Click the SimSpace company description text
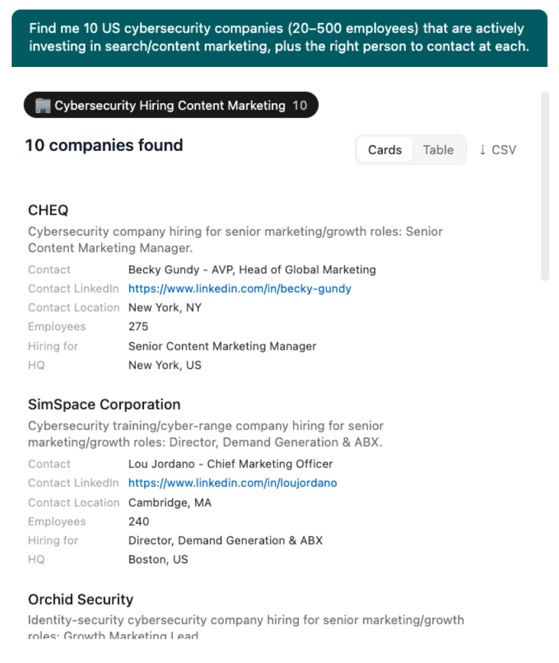This screenshot has height=663, width=559. 206,434
